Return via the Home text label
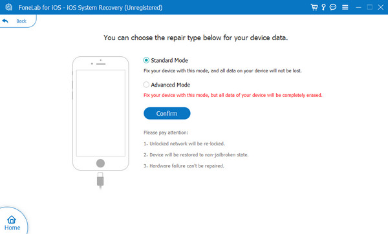This screenshot has width=388, height=234. (x=12, y=228)
